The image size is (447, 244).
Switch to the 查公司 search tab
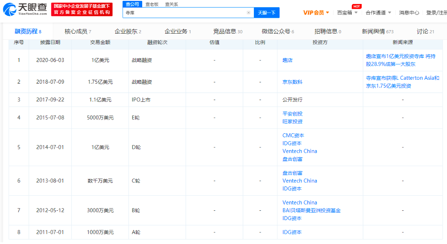coord(132,4)
